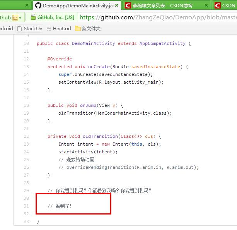Click the github.com URL in address bar
This screenshot has width=237, height=230.
pos(158,17)
